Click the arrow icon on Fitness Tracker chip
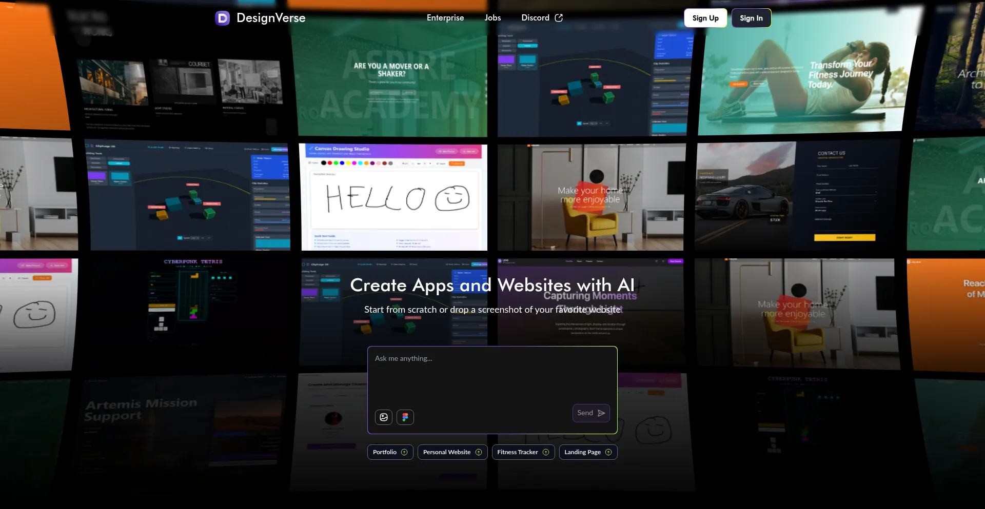985x509 pixels. (546, 452)
